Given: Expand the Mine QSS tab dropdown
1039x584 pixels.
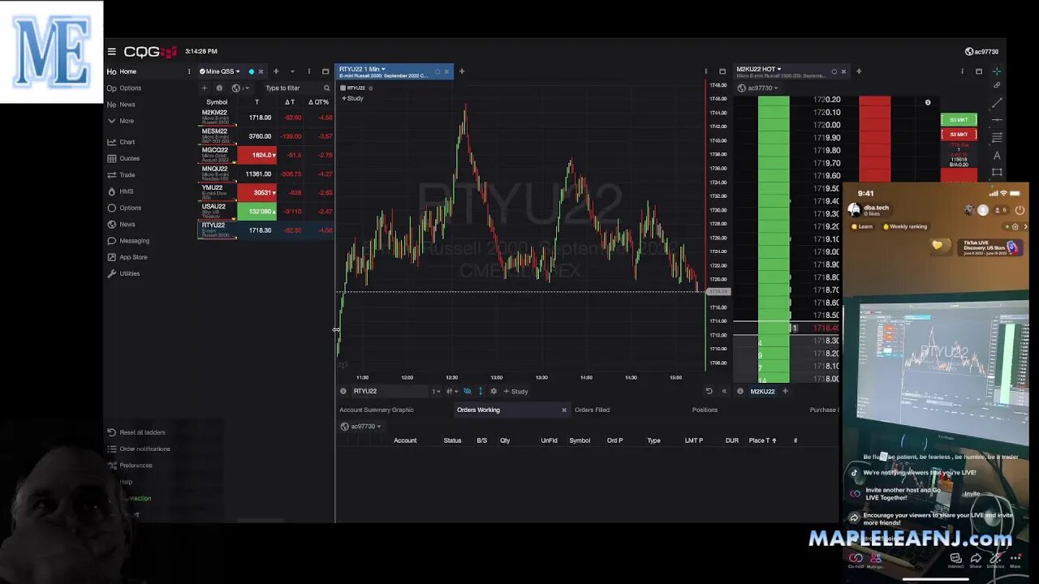Looking at the screenshot, I should tap(238, 71).
